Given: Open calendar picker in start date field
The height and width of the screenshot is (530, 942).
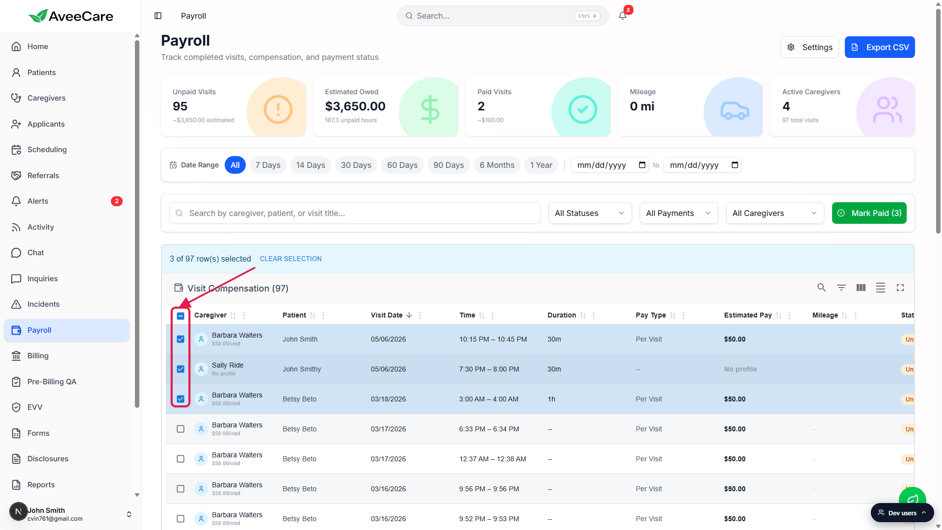Looking at the screenshot, I should pos(642,165).
